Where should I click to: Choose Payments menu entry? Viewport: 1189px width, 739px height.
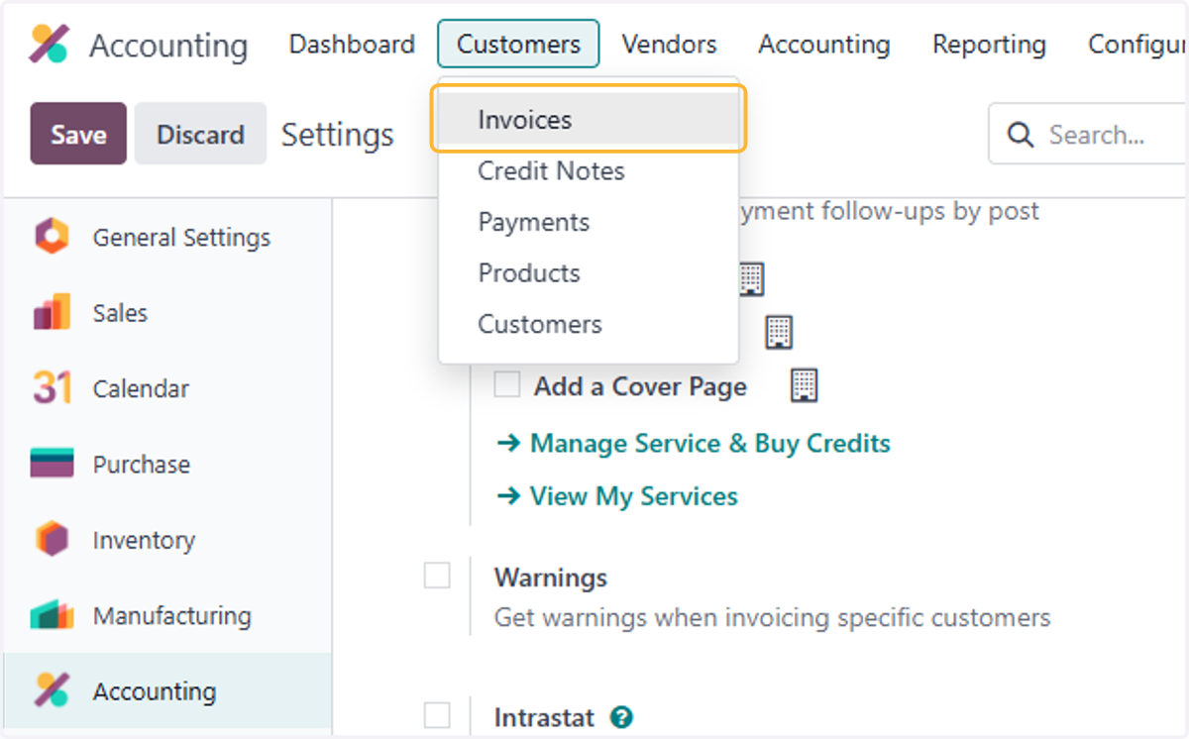click(589, 222)
